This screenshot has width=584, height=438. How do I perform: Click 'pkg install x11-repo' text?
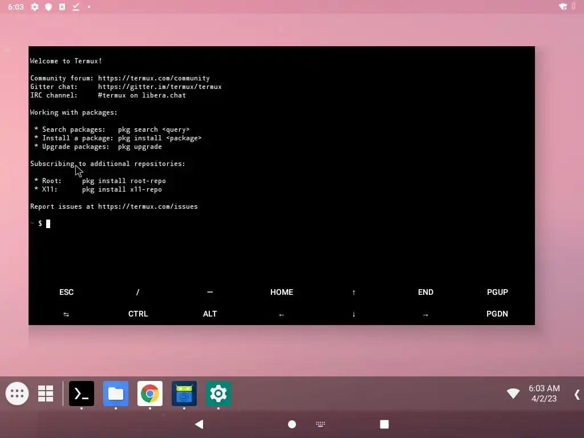[122, 189]
